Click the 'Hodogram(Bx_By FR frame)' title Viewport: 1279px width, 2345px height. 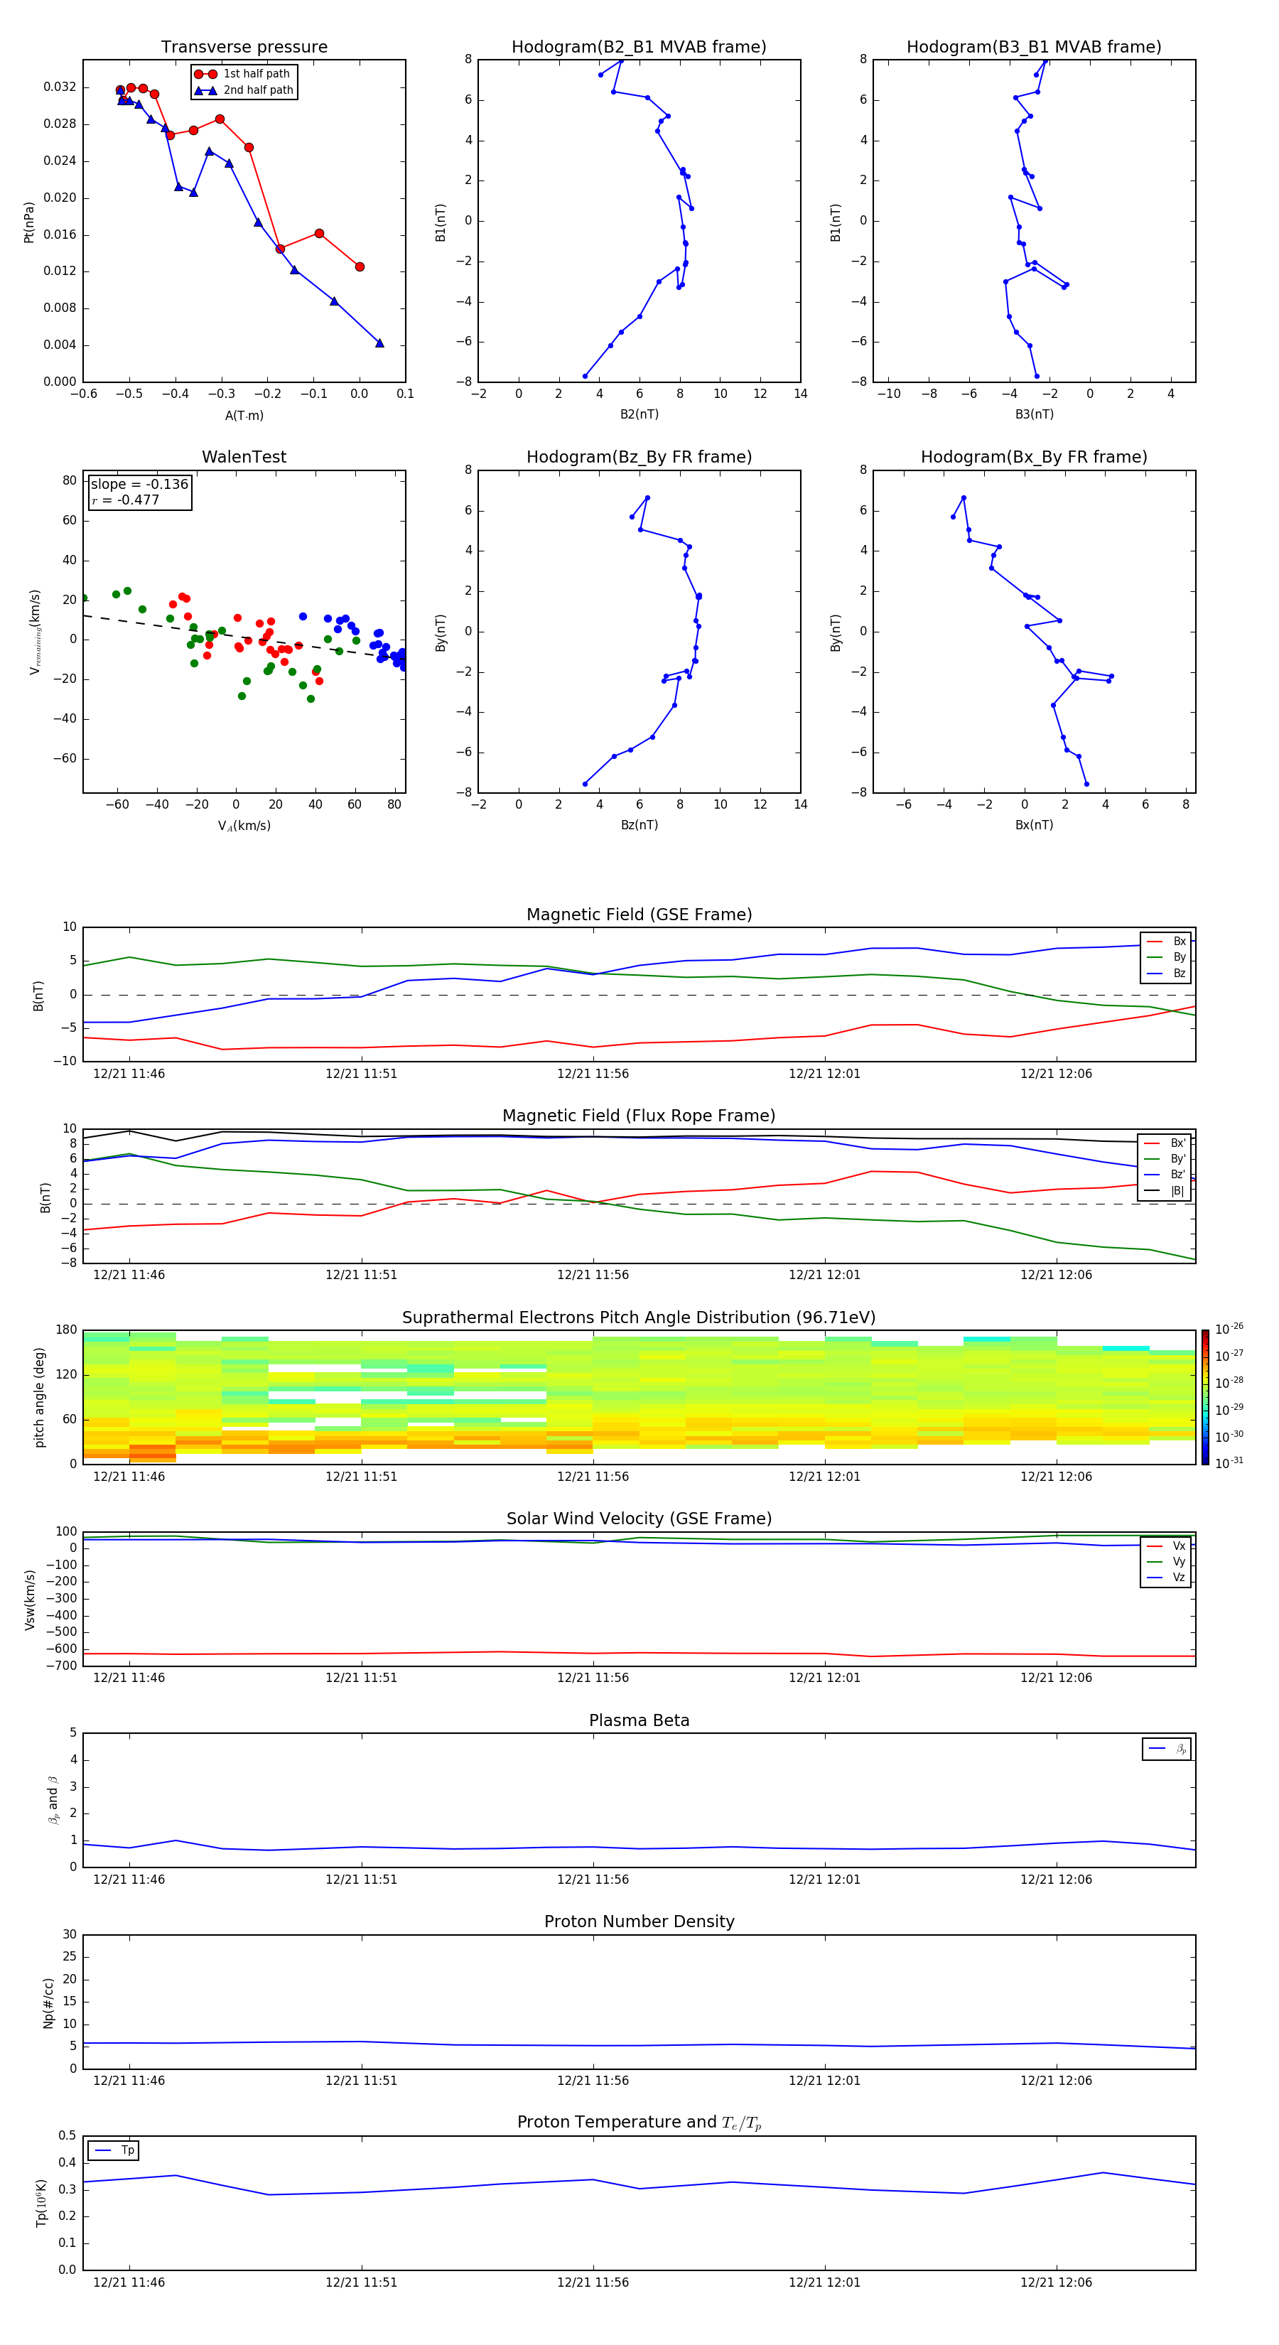pos(1034,457)
